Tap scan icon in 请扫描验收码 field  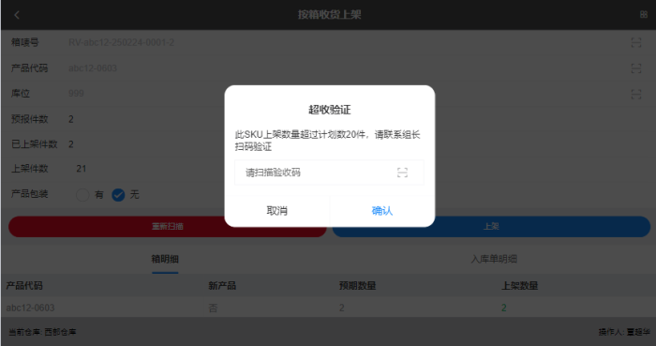pyautogui.click(x=402, y=173)
